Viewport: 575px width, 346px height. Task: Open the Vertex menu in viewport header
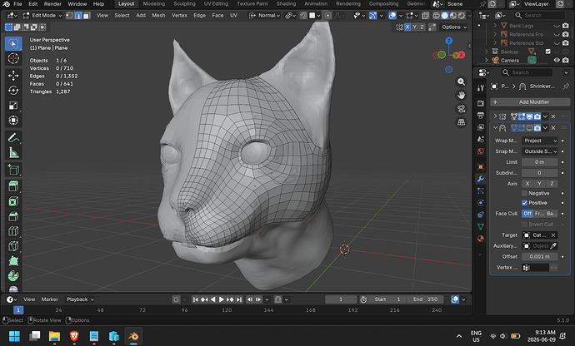[179, 15]
